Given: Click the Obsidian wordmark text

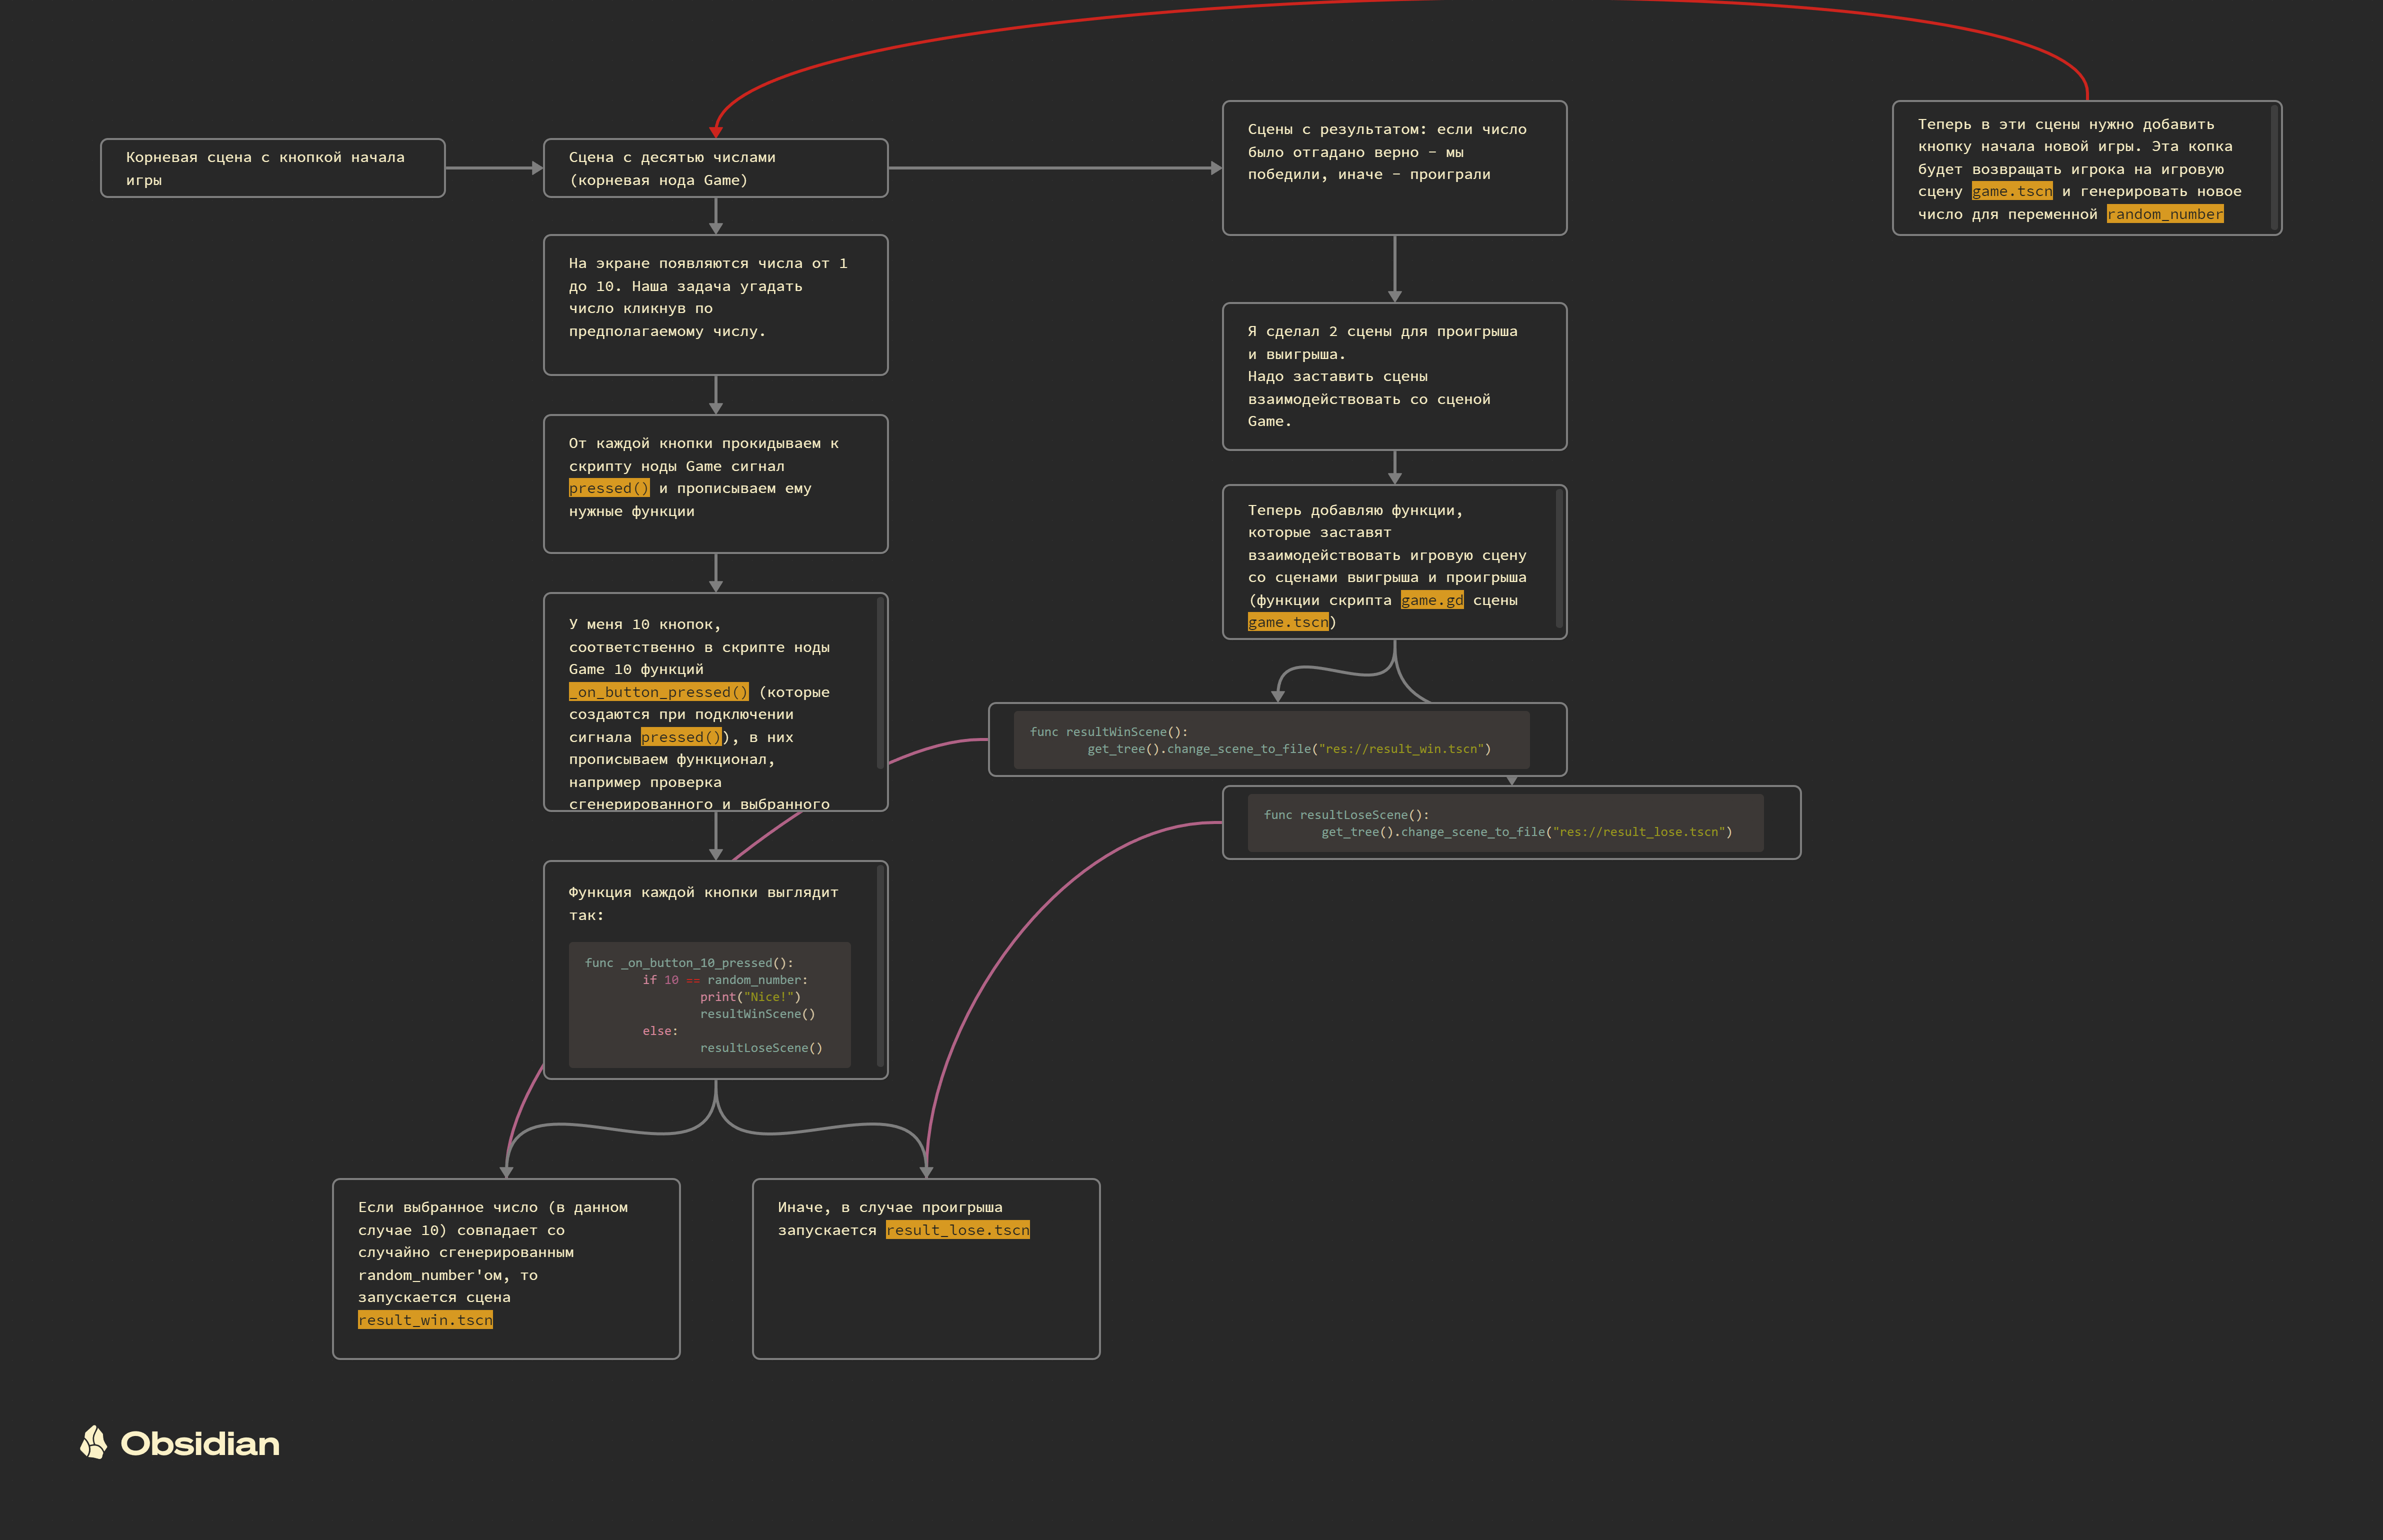Looking at the screenshot, I should pos(200,1444).
